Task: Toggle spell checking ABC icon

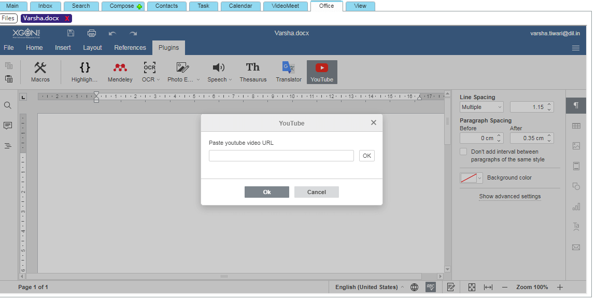Action: (x=430, y=288)
